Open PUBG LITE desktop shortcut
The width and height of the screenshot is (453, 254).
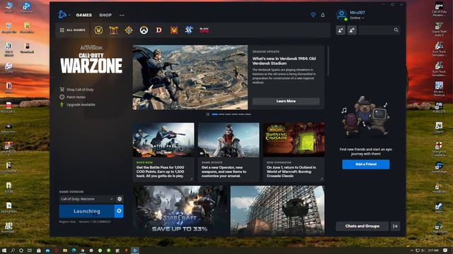439,107
